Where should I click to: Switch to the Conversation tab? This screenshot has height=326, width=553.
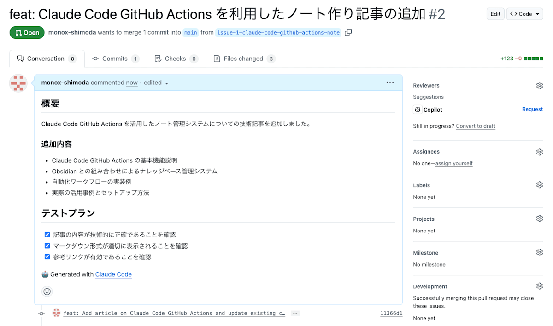47,59
